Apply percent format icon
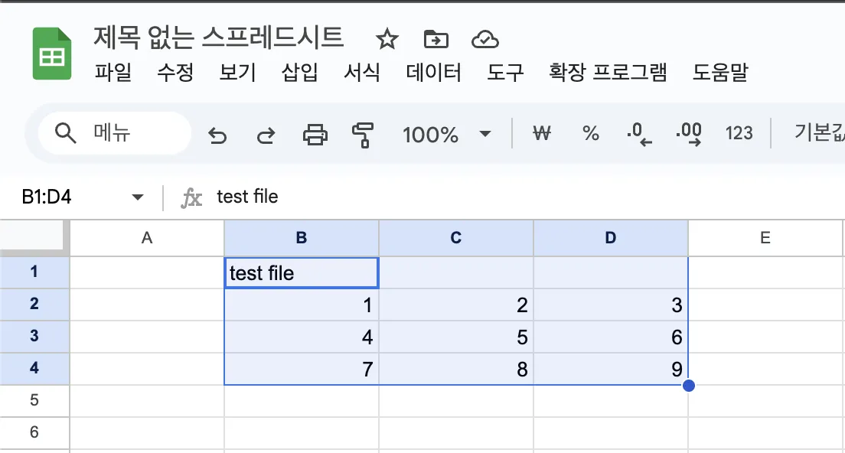Image resolution: width=845 pixels, height=453 pixels. (590, 132)
